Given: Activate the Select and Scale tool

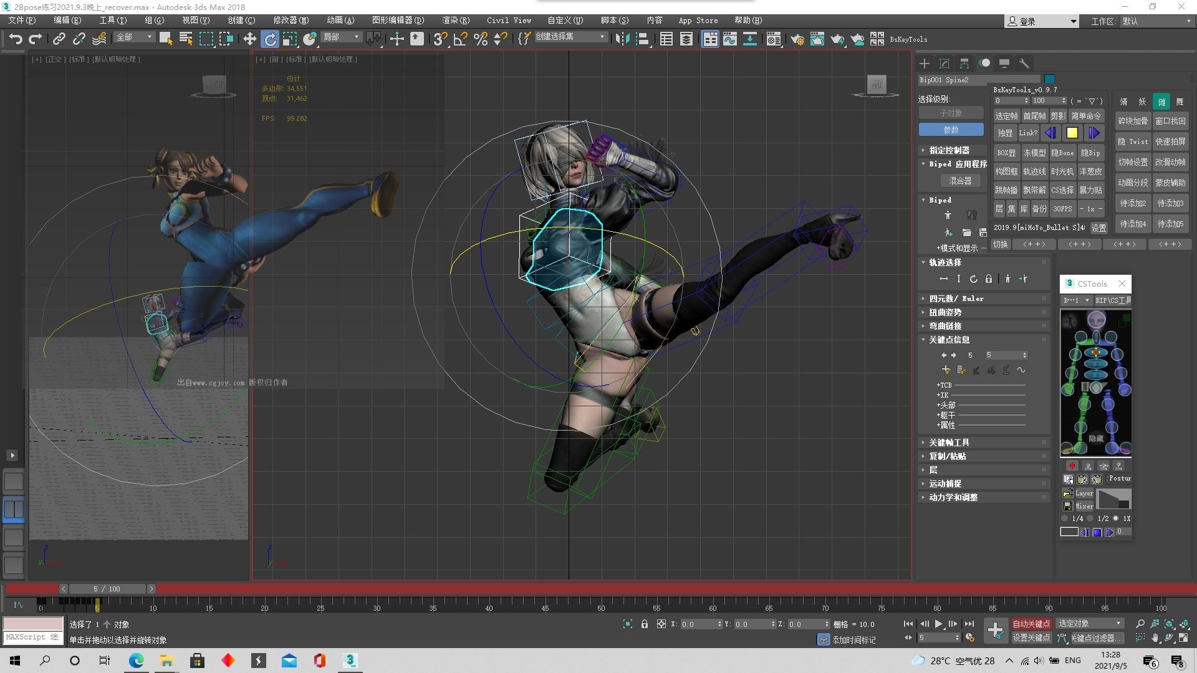Looking at the screenshot, I should click(x=290, y=39).
